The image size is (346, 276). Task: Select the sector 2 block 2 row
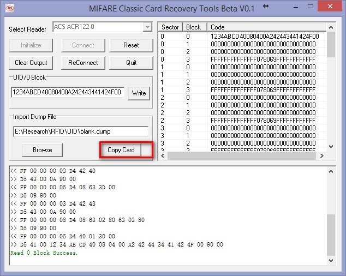tap(242, 113)
